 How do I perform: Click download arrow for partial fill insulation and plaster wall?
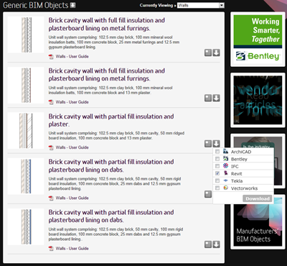pyautogui.click(x=217, y=144)
